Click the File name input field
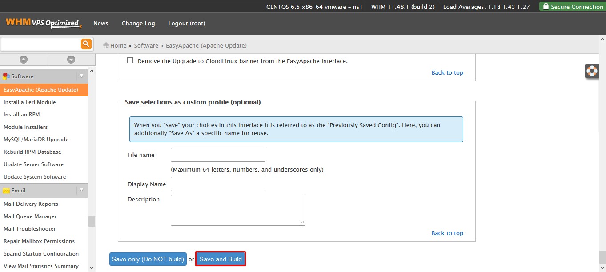The height and width of the screenshot is (272, 606). click(218, 155)
